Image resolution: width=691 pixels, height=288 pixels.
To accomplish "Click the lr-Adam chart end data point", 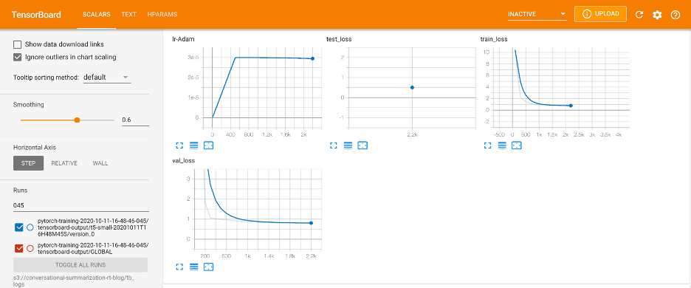I will click(x=312, y=58).
